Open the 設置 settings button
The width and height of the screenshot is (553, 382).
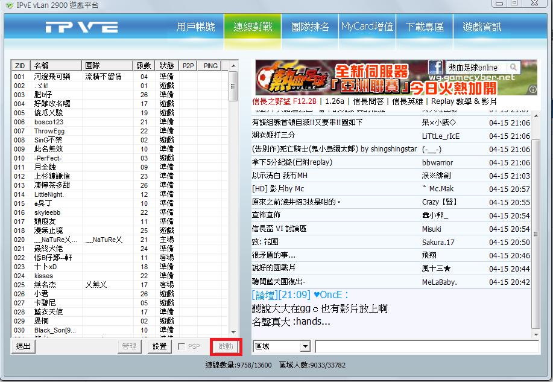(159, 346)
